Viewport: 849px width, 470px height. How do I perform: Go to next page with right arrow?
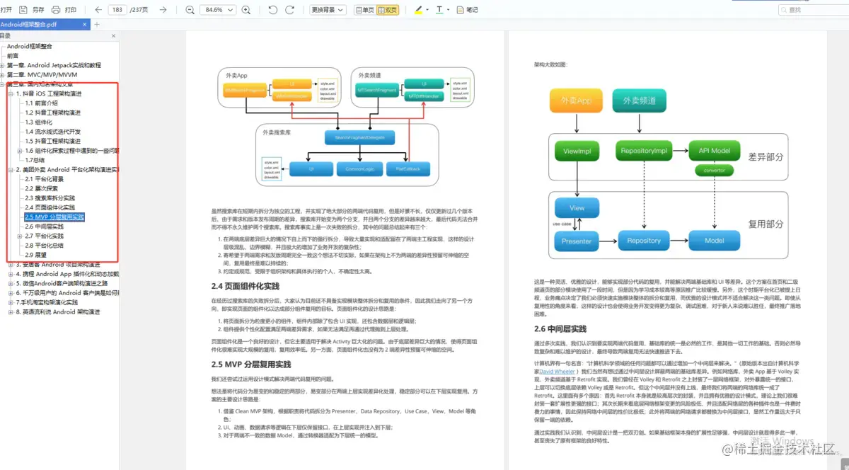163,10
